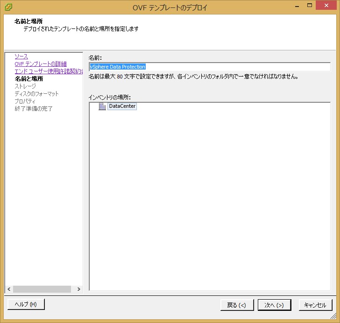Open the OVF テンプレートの詳細 link
The image size is (340, 323).
41,64
